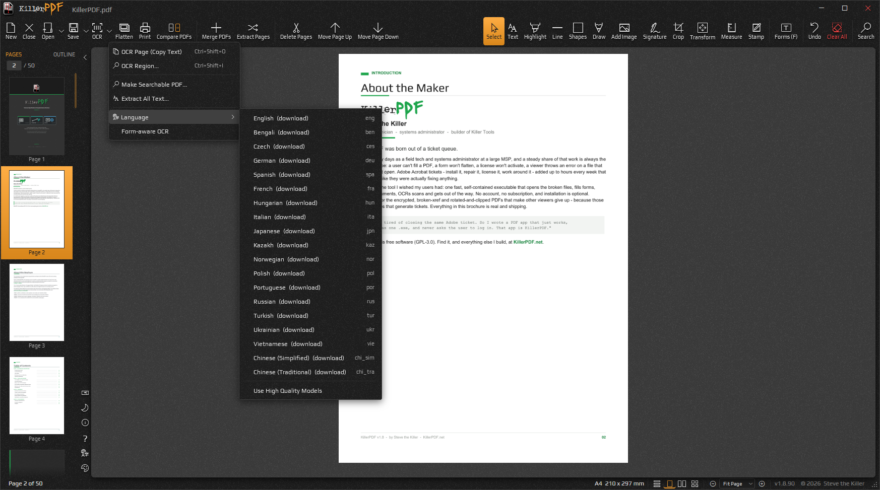880x490 pixels.
Task: Enable two-page side-by-side view
Action: pyautogui.click(x=682, y=483)
